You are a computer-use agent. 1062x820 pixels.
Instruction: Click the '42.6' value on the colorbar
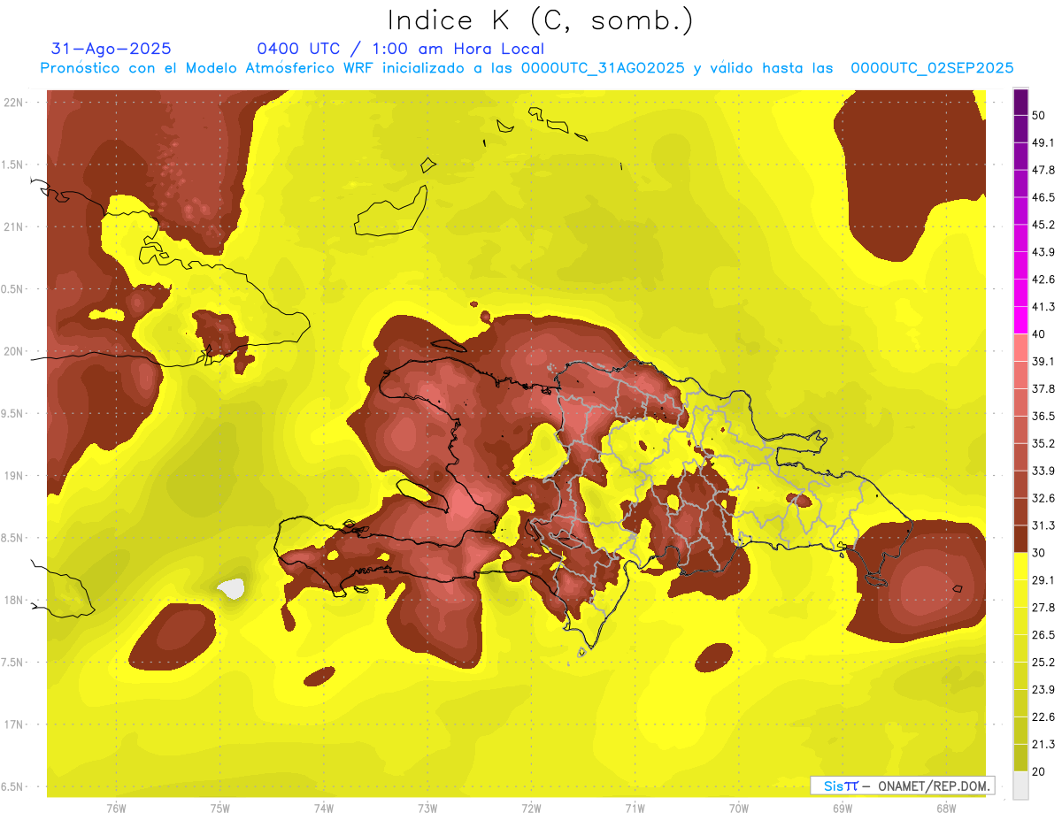tap(1043, 280)
